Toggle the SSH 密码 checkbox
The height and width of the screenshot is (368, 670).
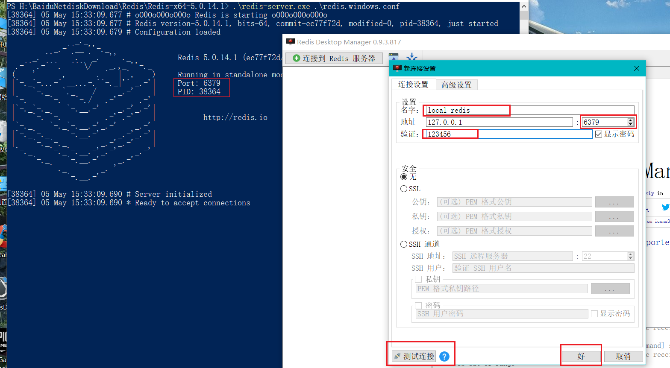418,306
